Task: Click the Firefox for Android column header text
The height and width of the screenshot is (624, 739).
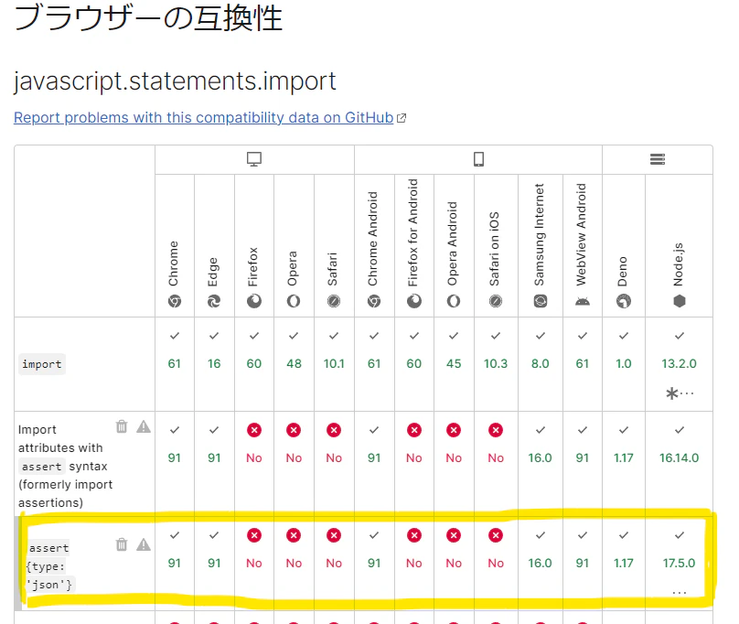Action: click(413, 232)
